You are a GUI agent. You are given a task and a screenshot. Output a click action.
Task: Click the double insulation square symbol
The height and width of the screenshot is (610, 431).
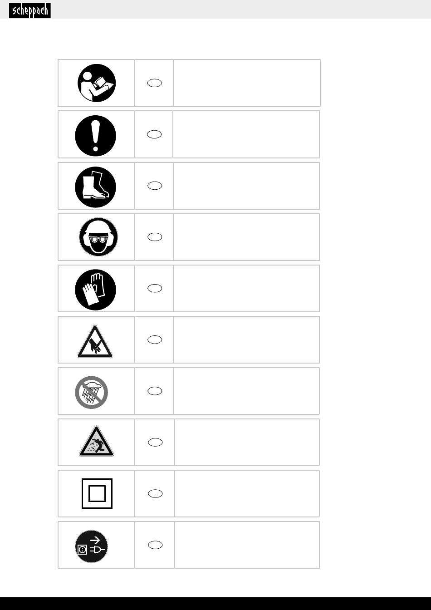[x=97, y=493]
